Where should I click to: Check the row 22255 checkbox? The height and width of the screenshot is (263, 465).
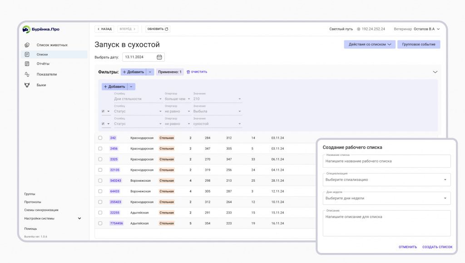point(100,213)
